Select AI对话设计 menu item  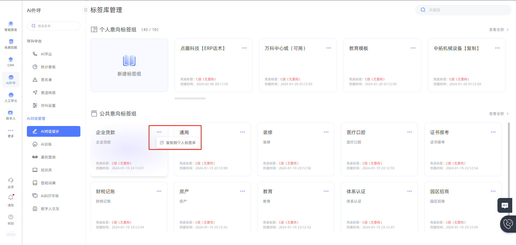[x=53, y=131]
